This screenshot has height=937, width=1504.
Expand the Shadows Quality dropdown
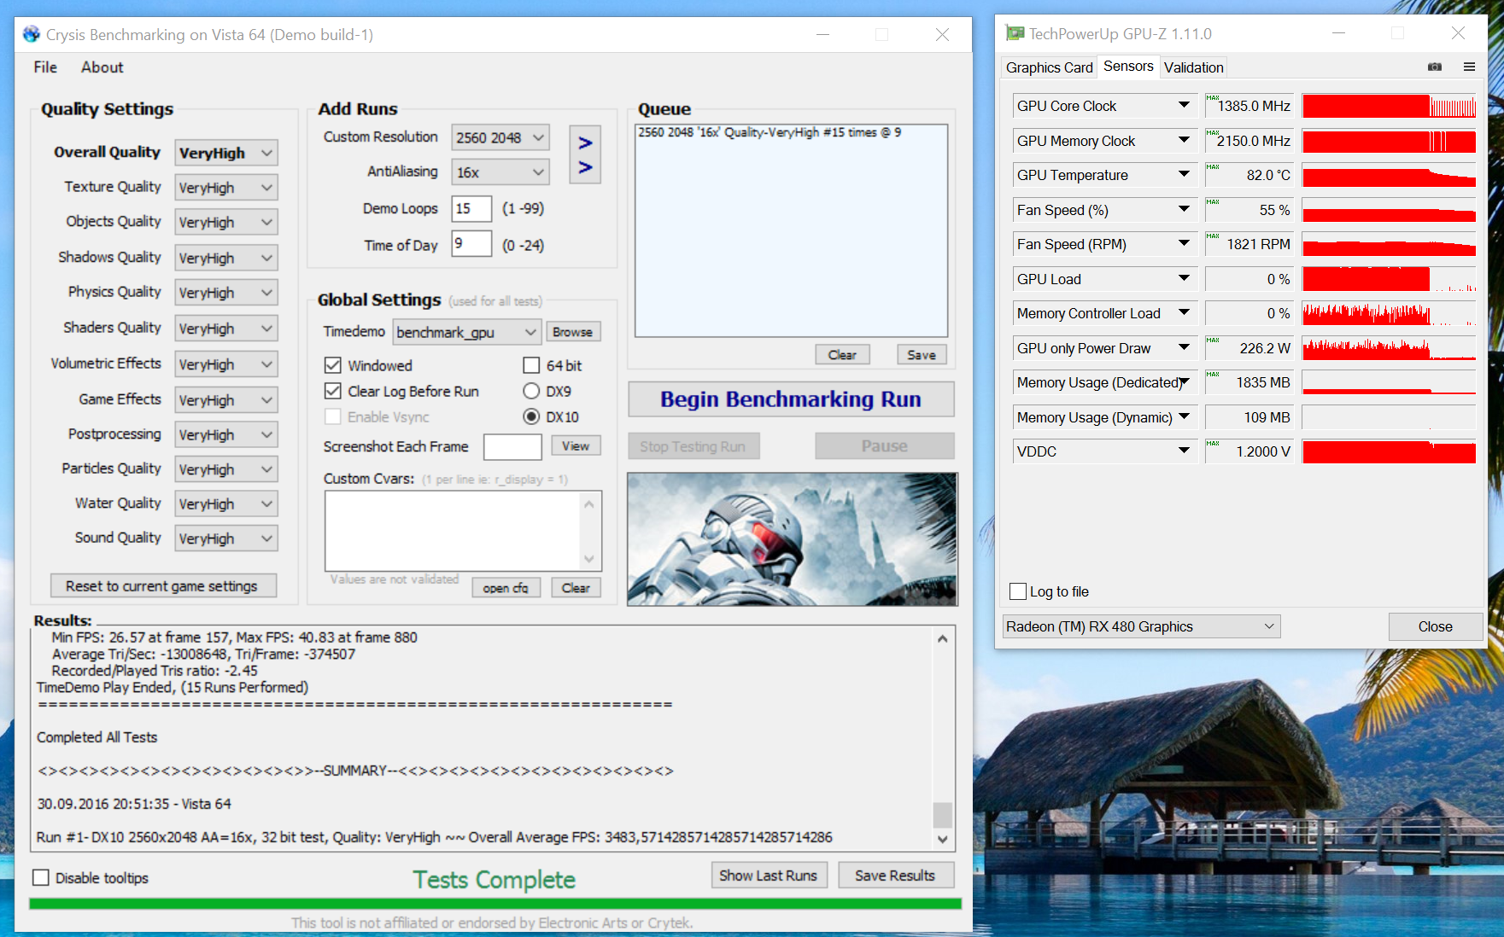226,258
